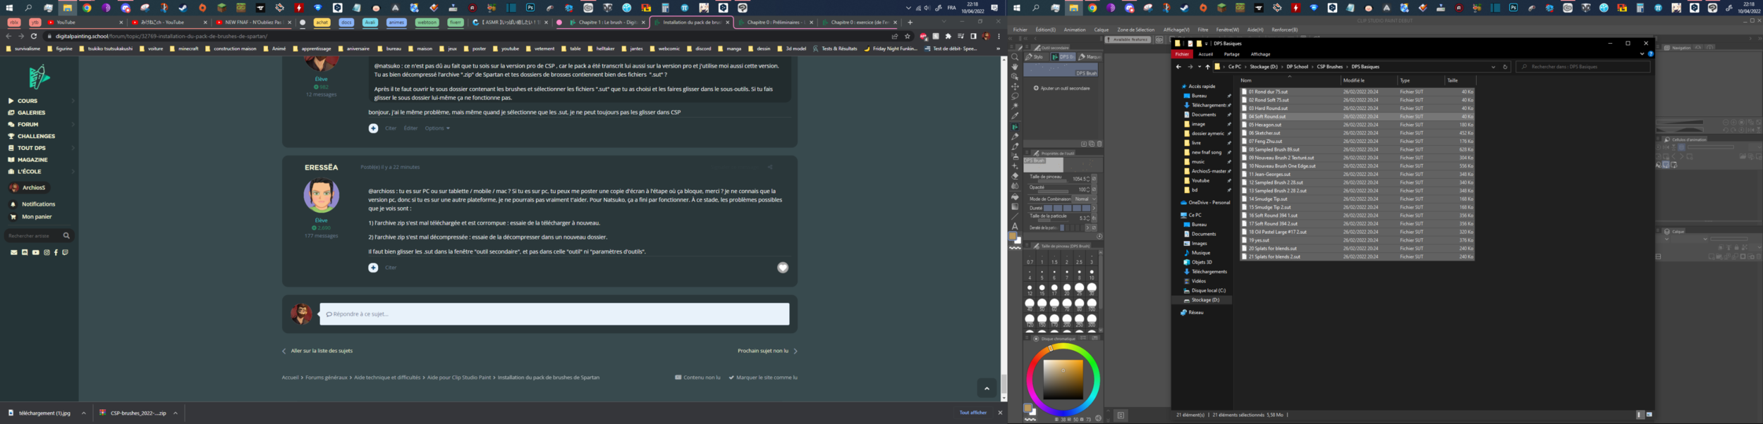Open the Instagram social icon in sidebar

(47, 252)
